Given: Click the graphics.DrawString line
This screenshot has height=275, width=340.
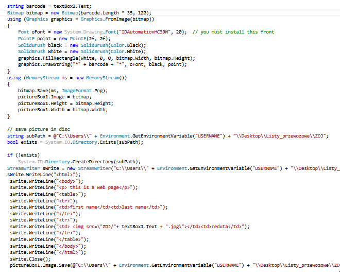Looking at the screenshot, I should (103, 64).
